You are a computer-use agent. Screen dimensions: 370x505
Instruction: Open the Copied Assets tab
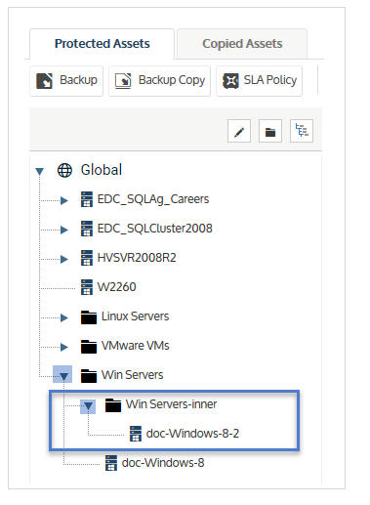242,44
